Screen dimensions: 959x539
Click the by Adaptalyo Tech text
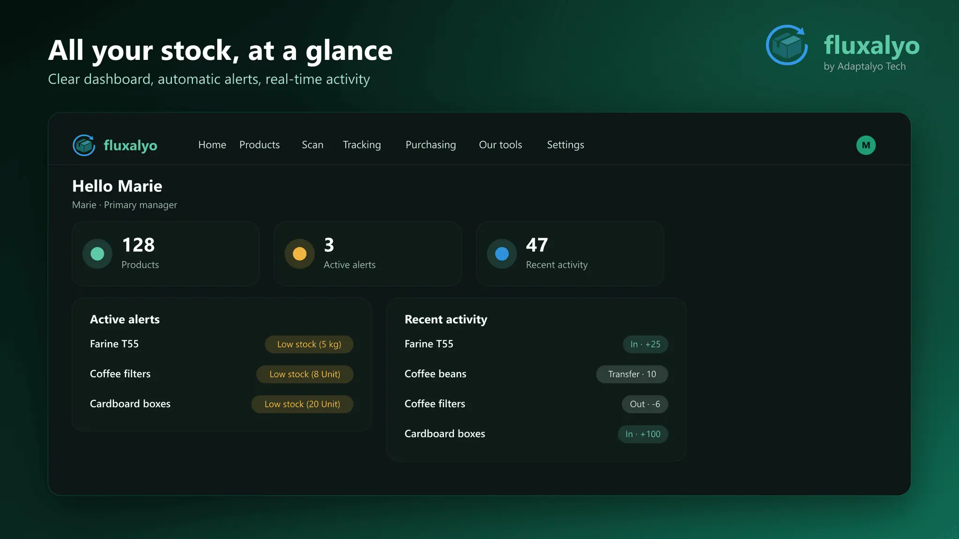[865, 66]
